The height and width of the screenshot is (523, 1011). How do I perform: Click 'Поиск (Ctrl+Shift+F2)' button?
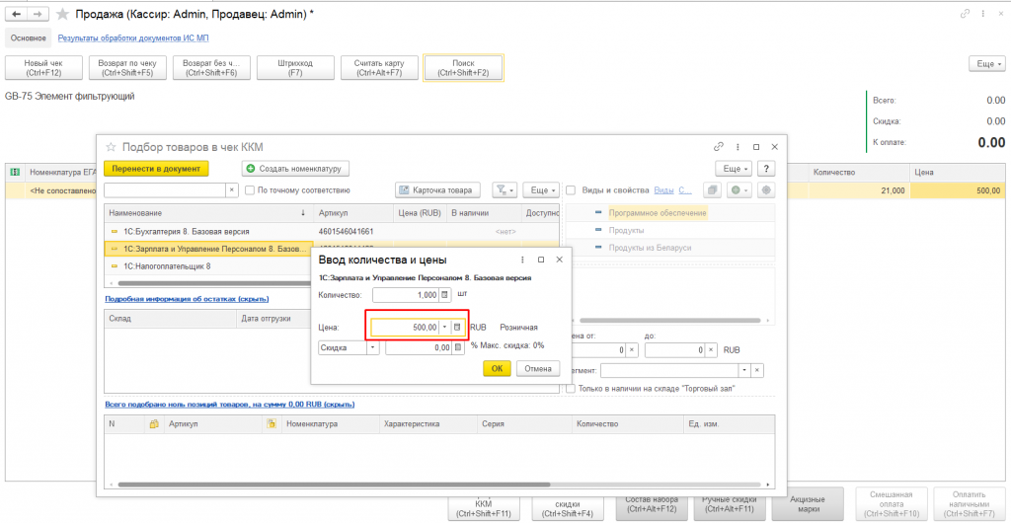463,68
